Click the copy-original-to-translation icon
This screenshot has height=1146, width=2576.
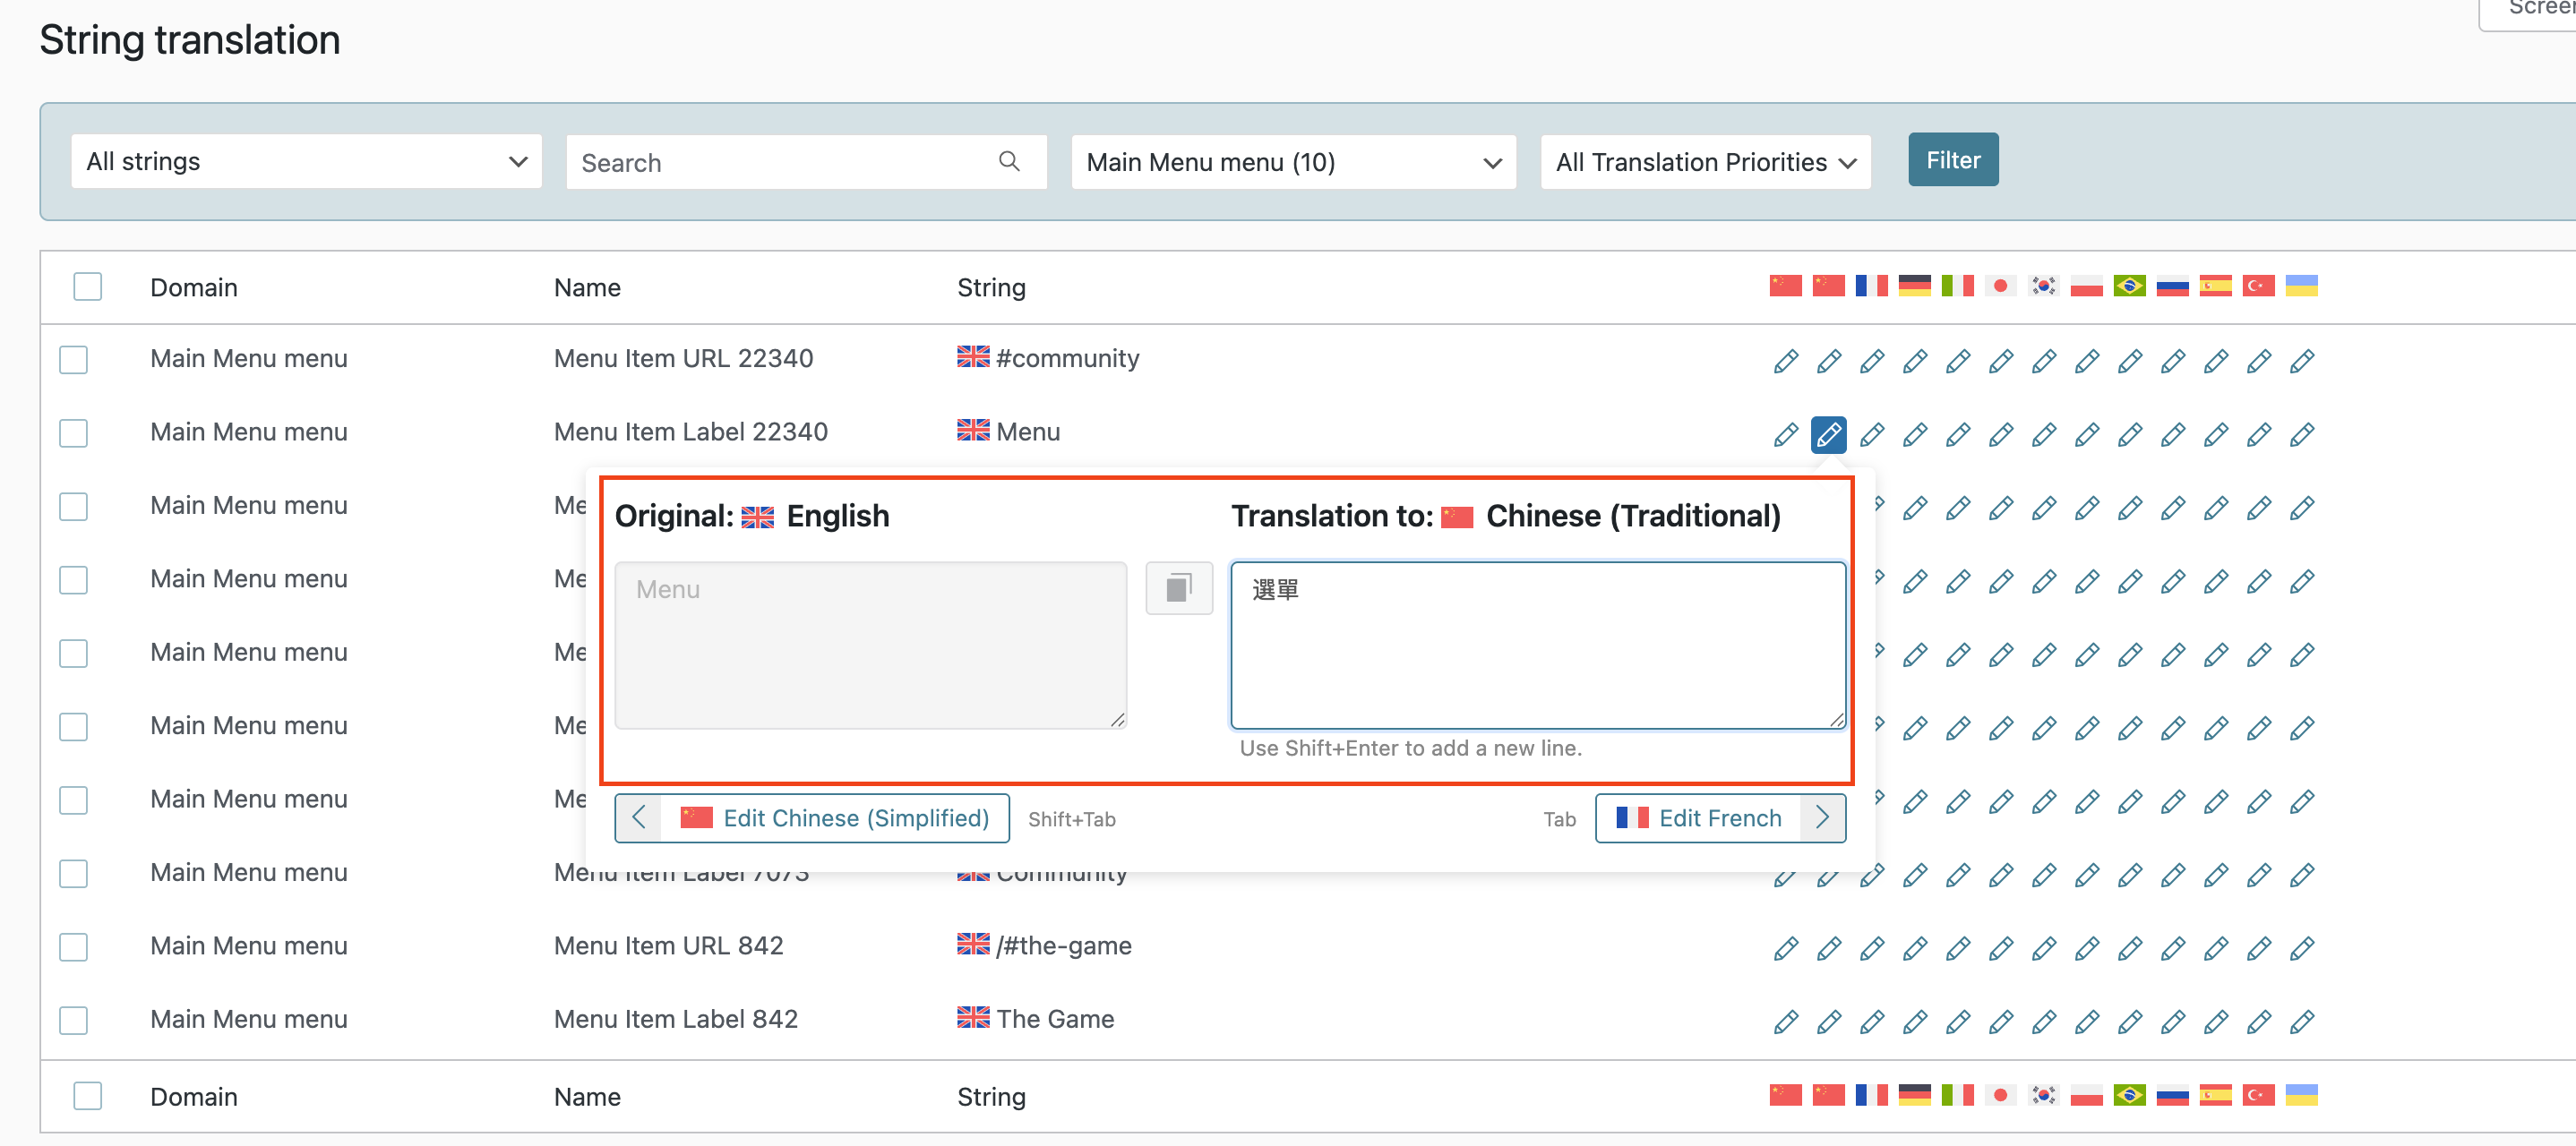[x=1178, y=588]
